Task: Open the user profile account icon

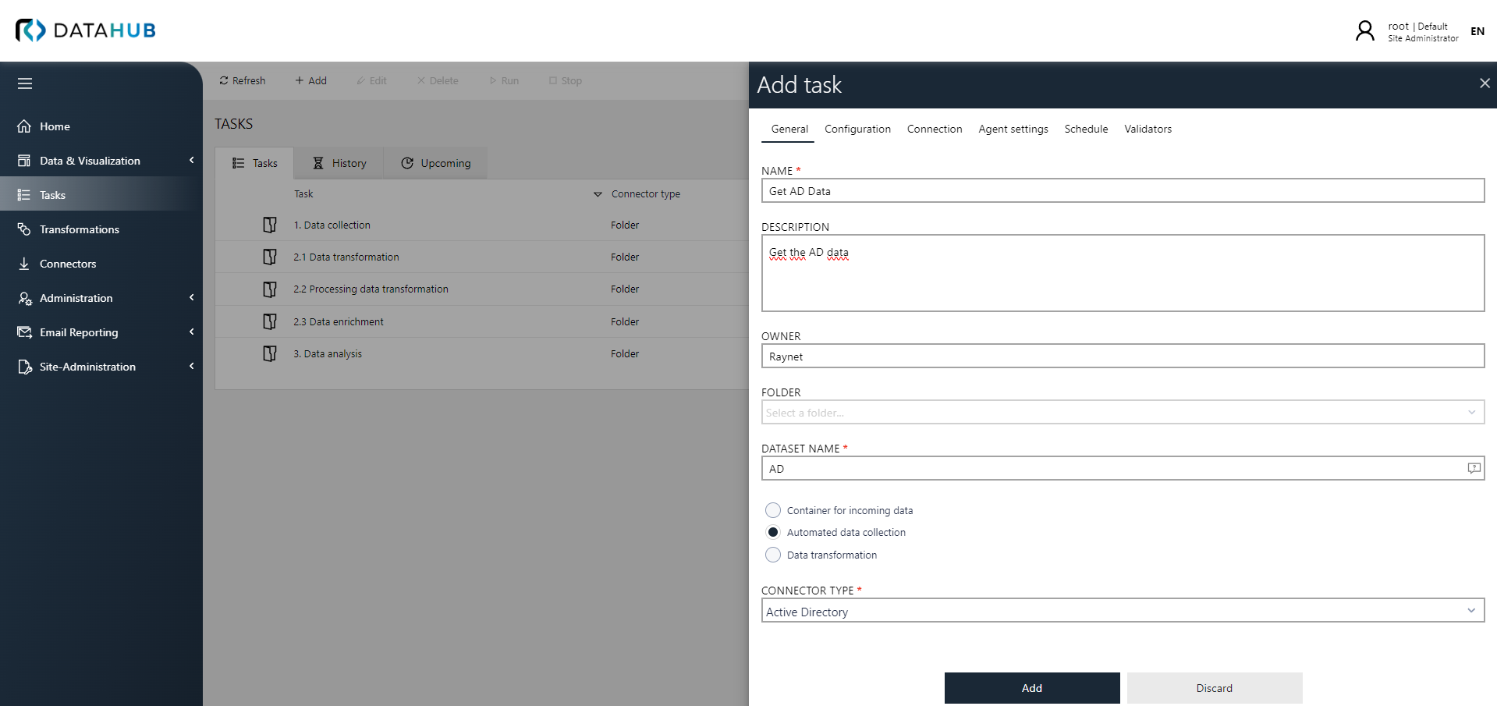Action: pos(1364,31)
